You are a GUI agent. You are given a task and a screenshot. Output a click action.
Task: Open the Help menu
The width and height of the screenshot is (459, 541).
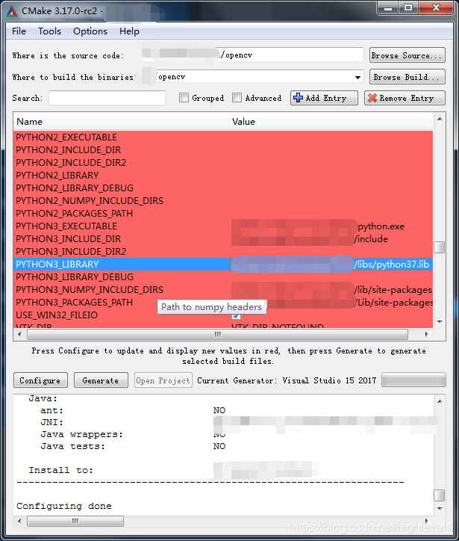pos(130,31)
